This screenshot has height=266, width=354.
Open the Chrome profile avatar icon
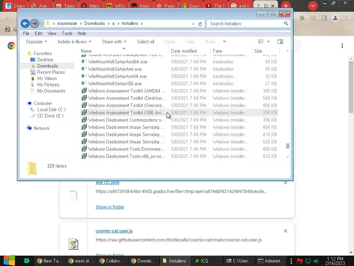[335, 18]
